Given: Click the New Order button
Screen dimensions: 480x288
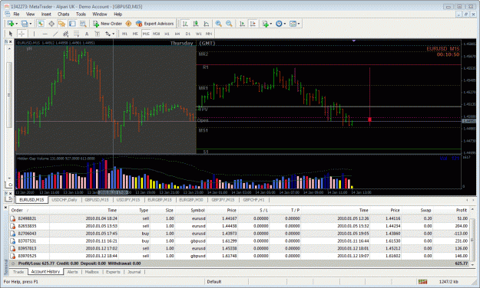Looking at the screenshot, I should (108, 24).
